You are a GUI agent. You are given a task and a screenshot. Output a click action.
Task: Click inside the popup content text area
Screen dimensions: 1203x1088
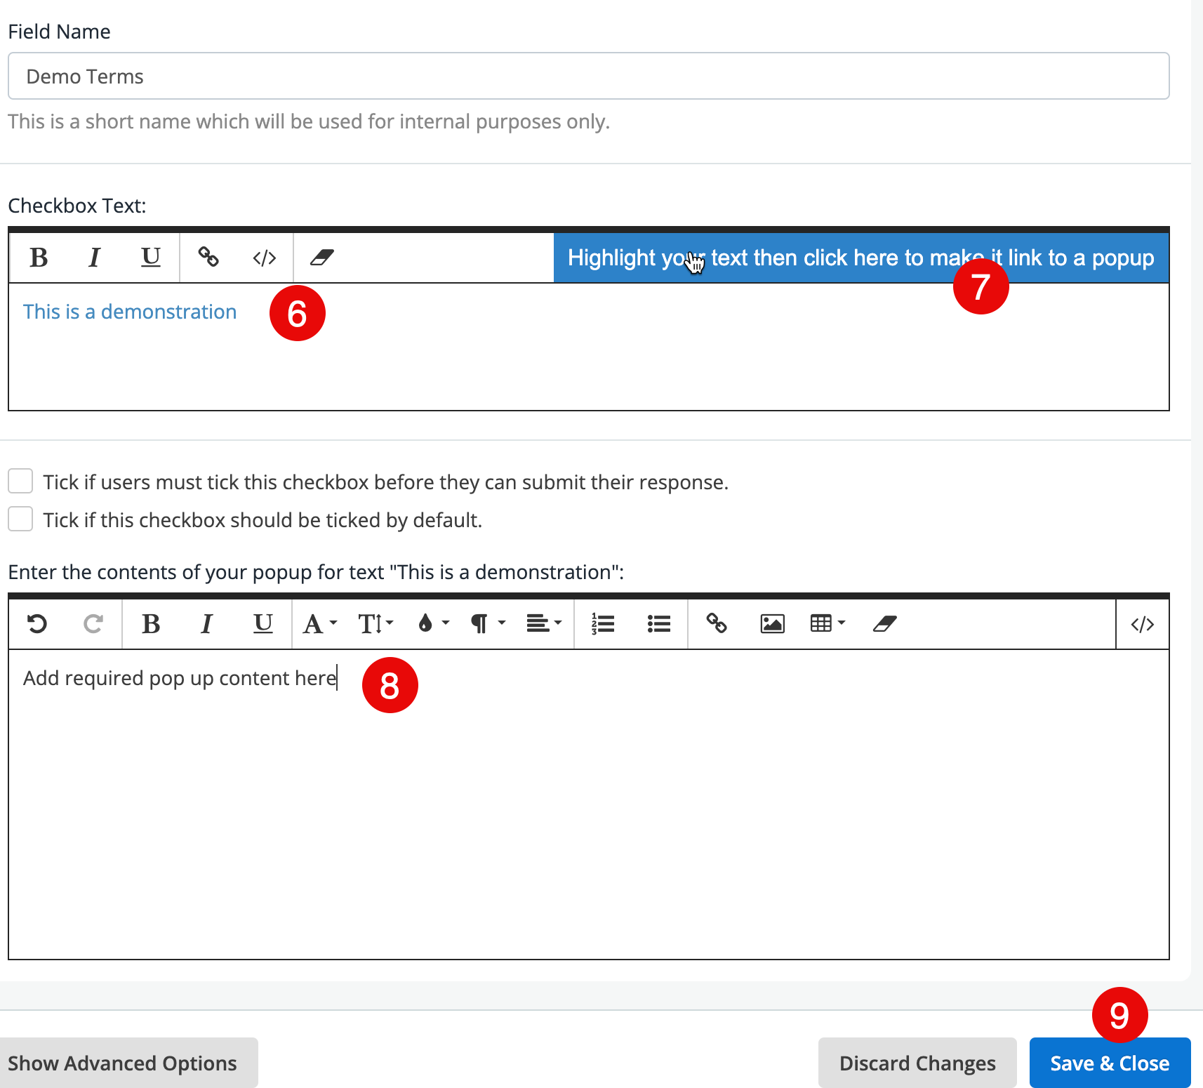(x=588, y=804)
